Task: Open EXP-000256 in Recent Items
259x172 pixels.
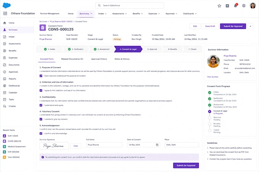Action: click(x=13, y=152)
